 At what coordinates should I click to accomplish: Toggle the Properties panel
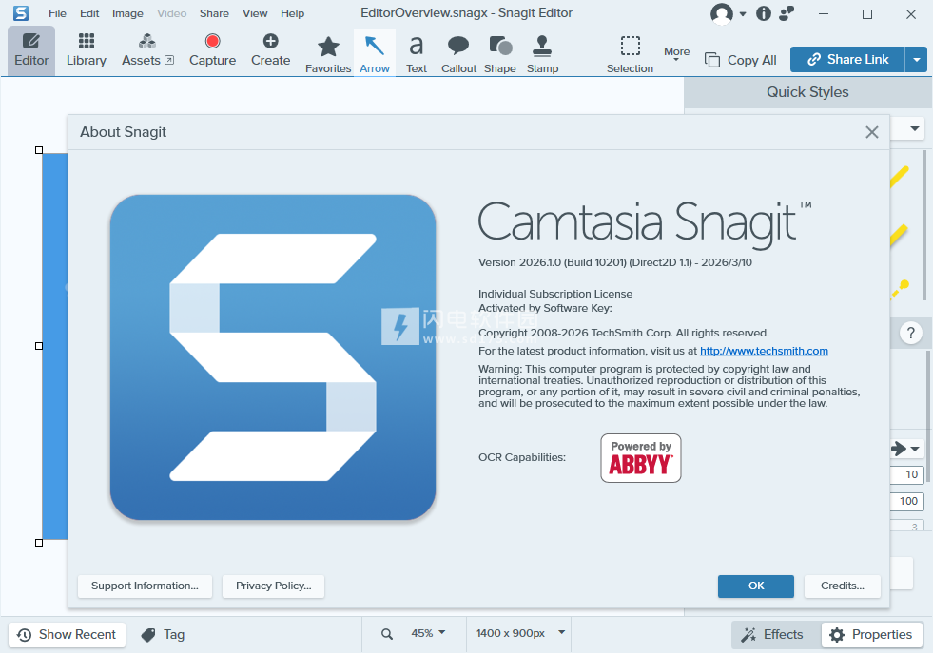871,634
